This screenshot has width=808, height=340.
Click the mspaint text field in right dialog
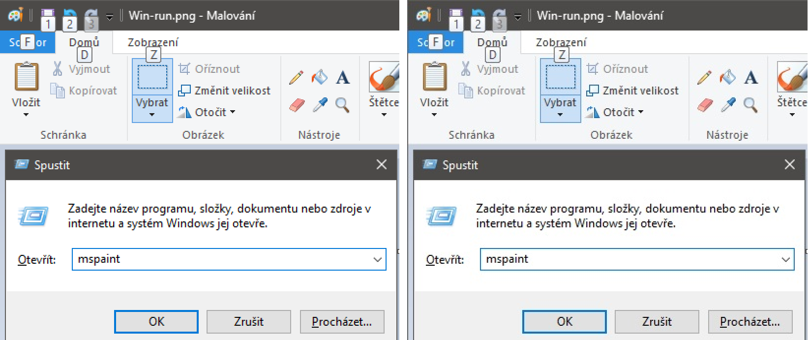coord(629,259)
